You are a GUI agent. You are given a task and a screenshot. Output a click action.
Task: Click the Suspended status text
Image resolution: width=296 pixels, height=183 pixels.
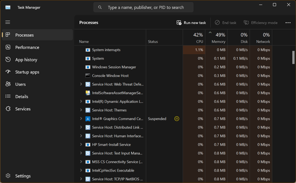(x=157, y=118)
